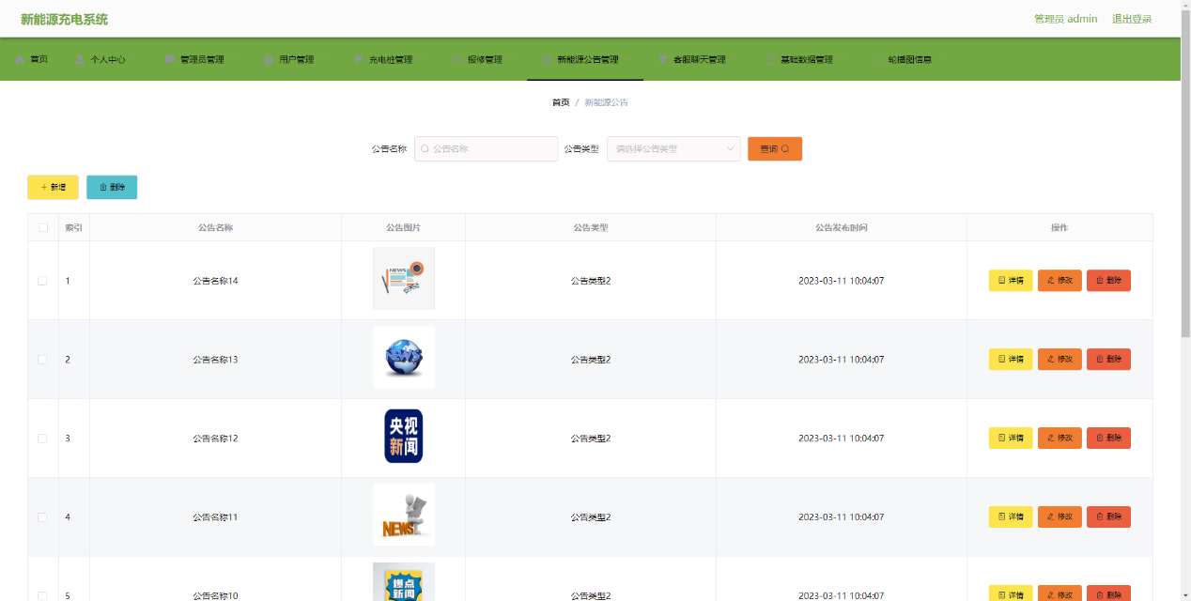1191x601 pixels.
Task: Click the person icon beside 个人中心
Action: [80, 59]
